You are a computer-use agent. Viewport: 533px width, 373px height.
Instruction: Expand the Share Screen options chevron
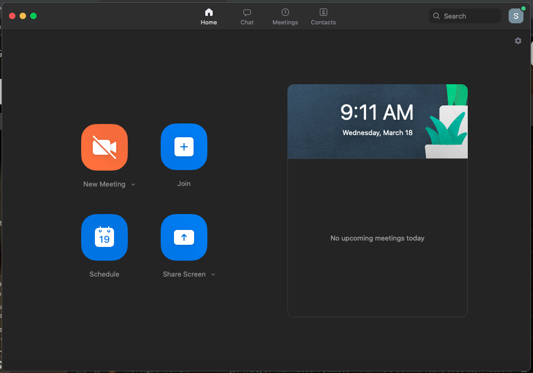[213, 274]
